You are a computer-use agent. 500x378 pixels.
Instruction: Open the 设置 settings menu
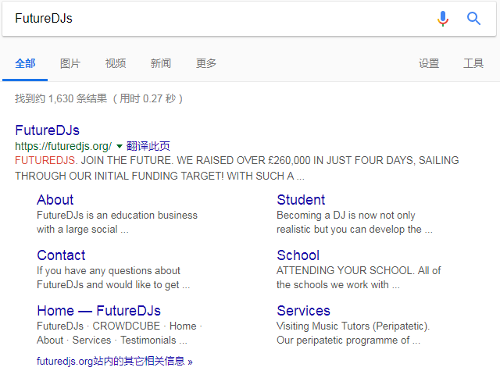429,63
